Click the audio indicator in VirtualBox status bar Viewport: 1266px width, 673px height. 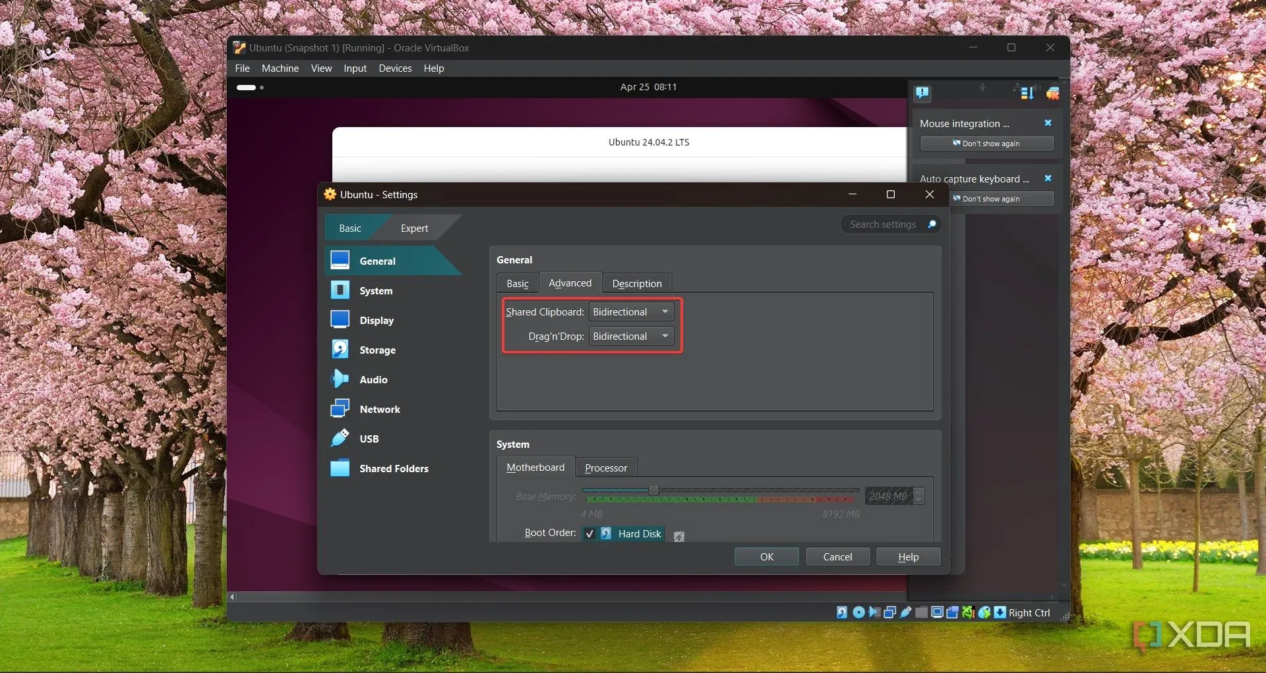[874, 612]
